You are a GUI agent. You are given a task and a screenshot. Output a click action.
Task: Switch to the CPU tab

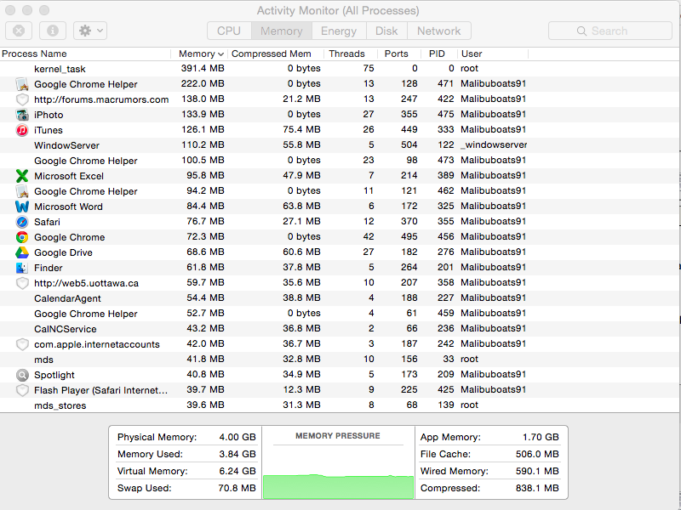coord(229,31)
